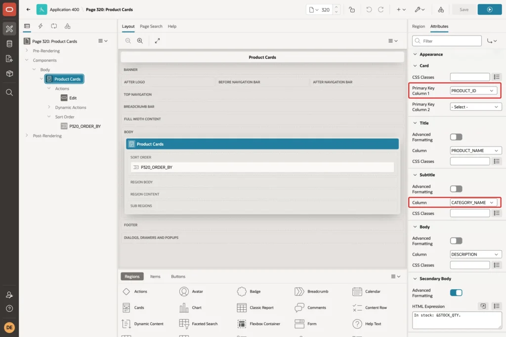This screenshot has width=506, height=337.
Task: Open the Page Search tab
Action: [x=151, y=26]
